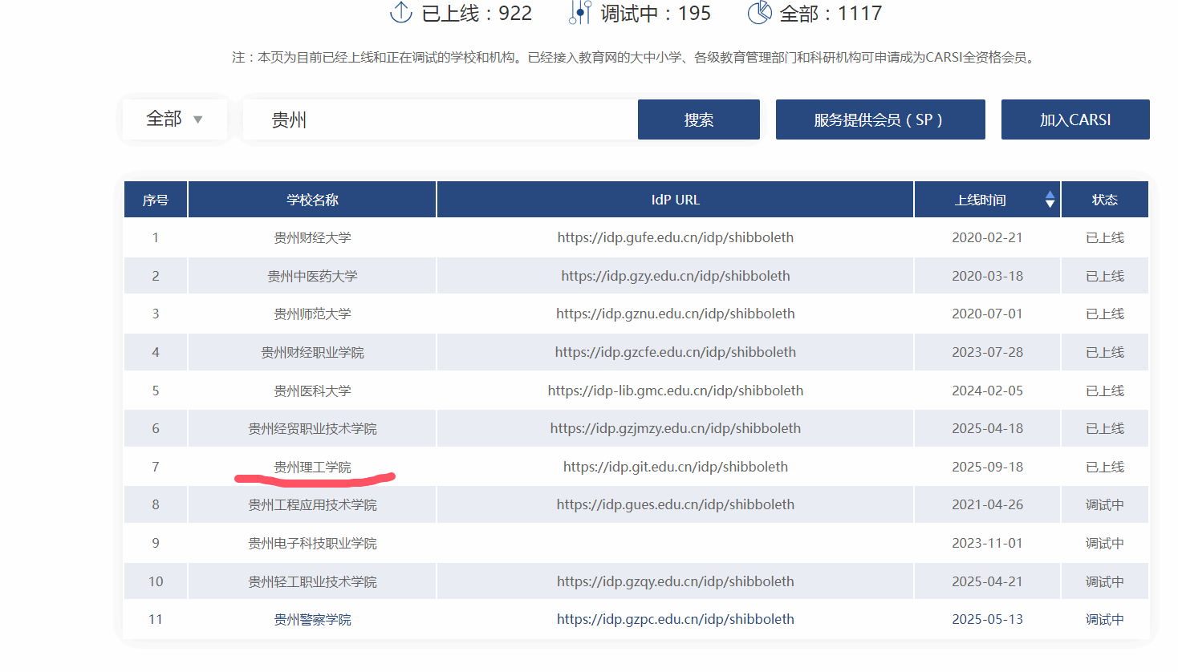The width and height of the screenshot is (1178, 672).
Task: Click the 已上线 upload icon
Action: click(x=400, y=13)
